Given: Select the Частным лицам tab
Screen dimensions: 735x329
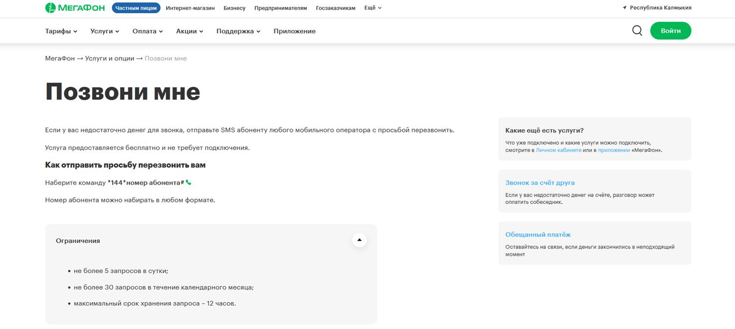Looking at the screenshot, I should 136,8.
